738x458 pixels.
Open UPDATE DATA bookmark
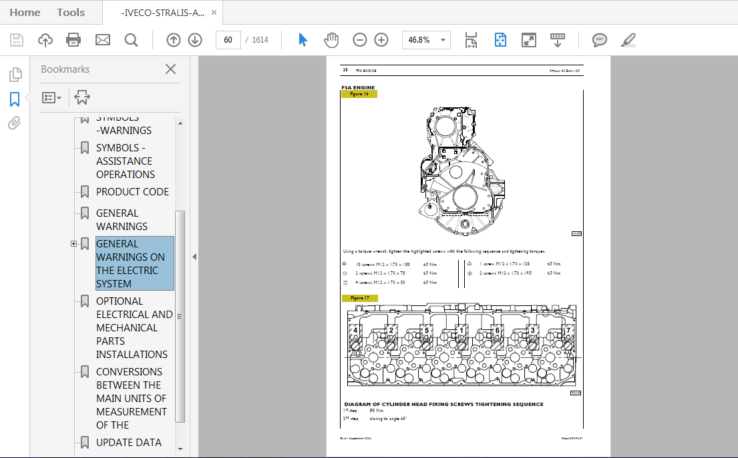(x=128, y=443)
